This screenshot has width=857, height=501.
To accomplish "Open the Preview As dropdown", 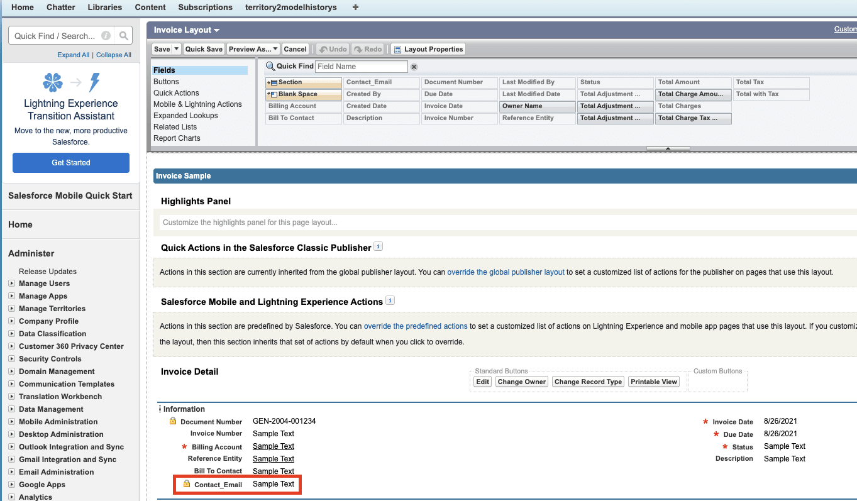I will pos(253,49).
